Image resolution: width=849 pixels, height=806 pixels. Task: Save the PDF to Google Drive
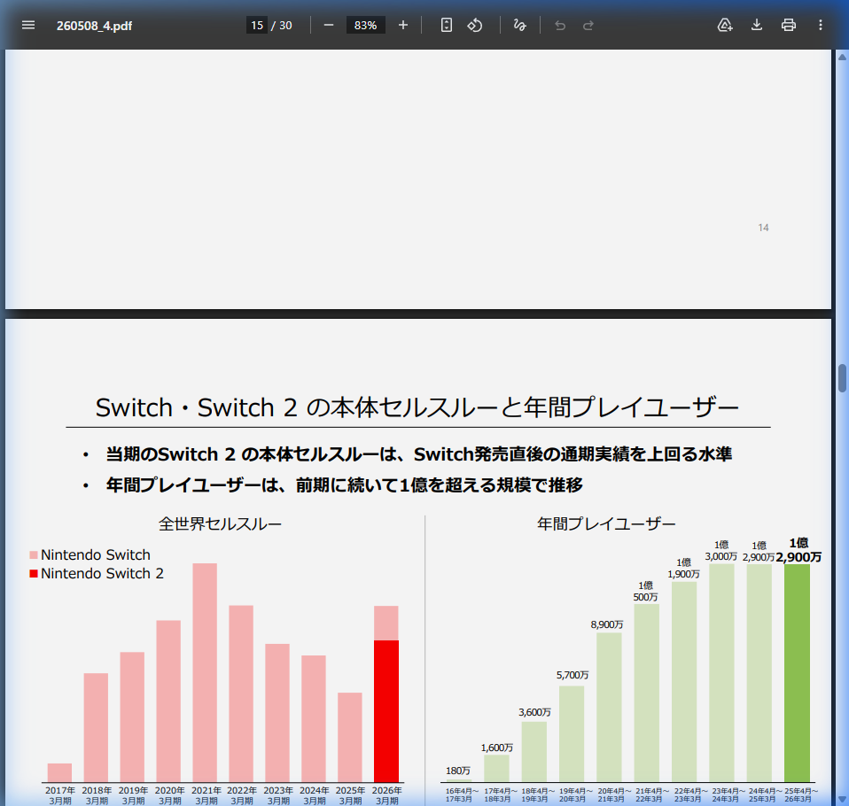point(725,25)
